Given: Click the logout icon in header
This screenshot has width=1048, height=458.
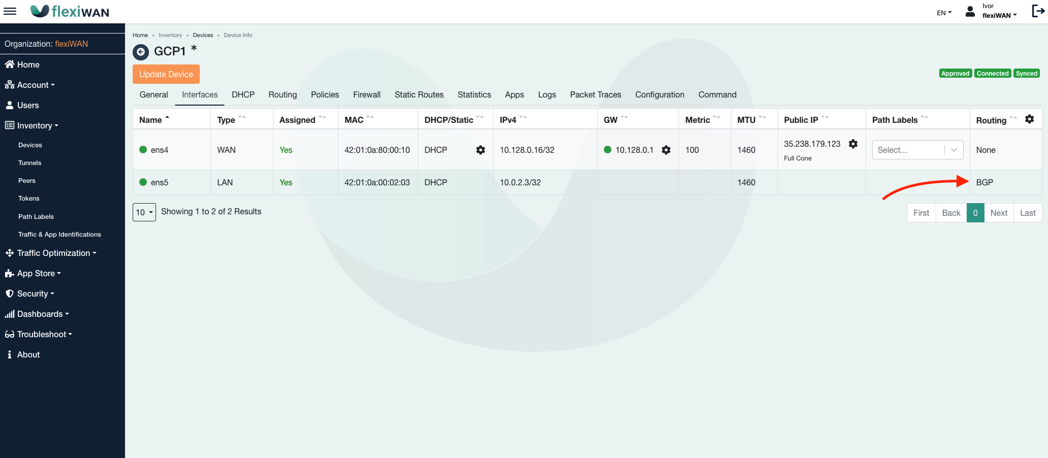Looking at the screenshot, I should 1038,11.
